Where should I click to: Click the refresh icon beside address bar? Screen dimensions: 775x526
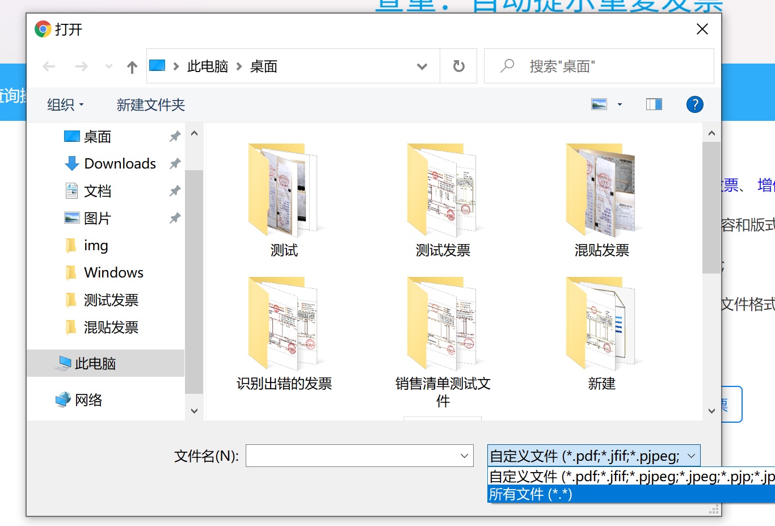tap(458, 66)
